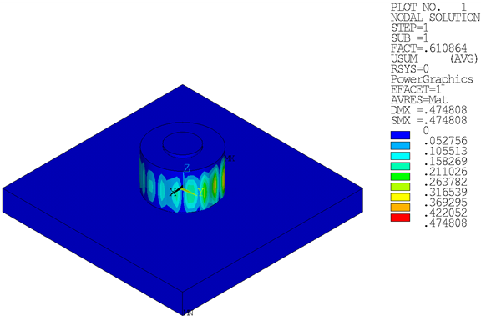The width and height of the screenshot is (481, 321).
Task: Click the legend value .158269
Action: click(445, 162)
